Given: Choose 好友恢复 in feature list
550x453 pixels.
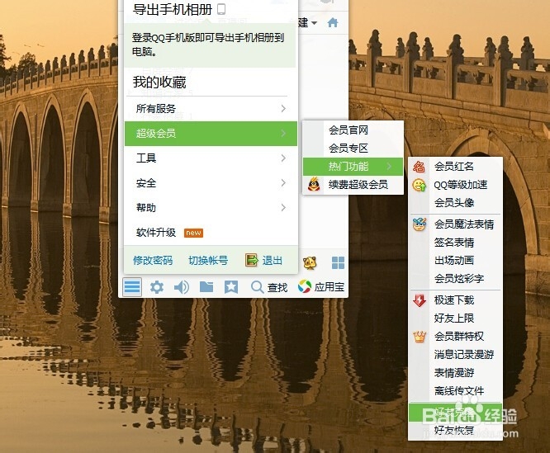Looking at the screenshot, I should coord(455,430).
